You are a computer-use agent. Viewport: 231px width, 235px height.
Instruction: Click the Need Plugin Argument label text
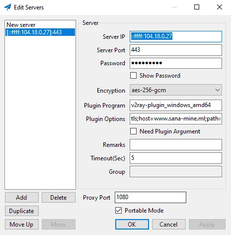point(170,131)
